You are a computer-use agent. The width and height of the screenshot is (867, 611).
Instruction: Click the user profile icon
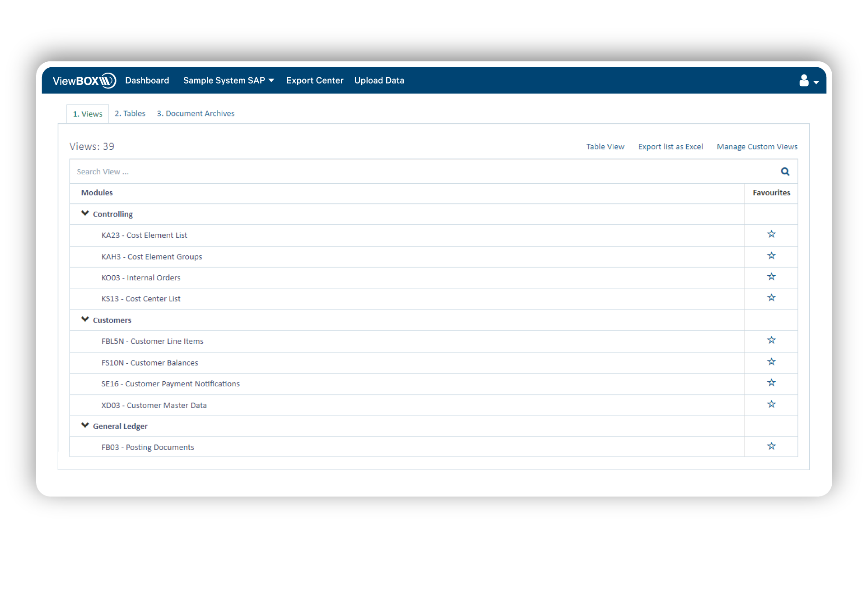[804, 80]
